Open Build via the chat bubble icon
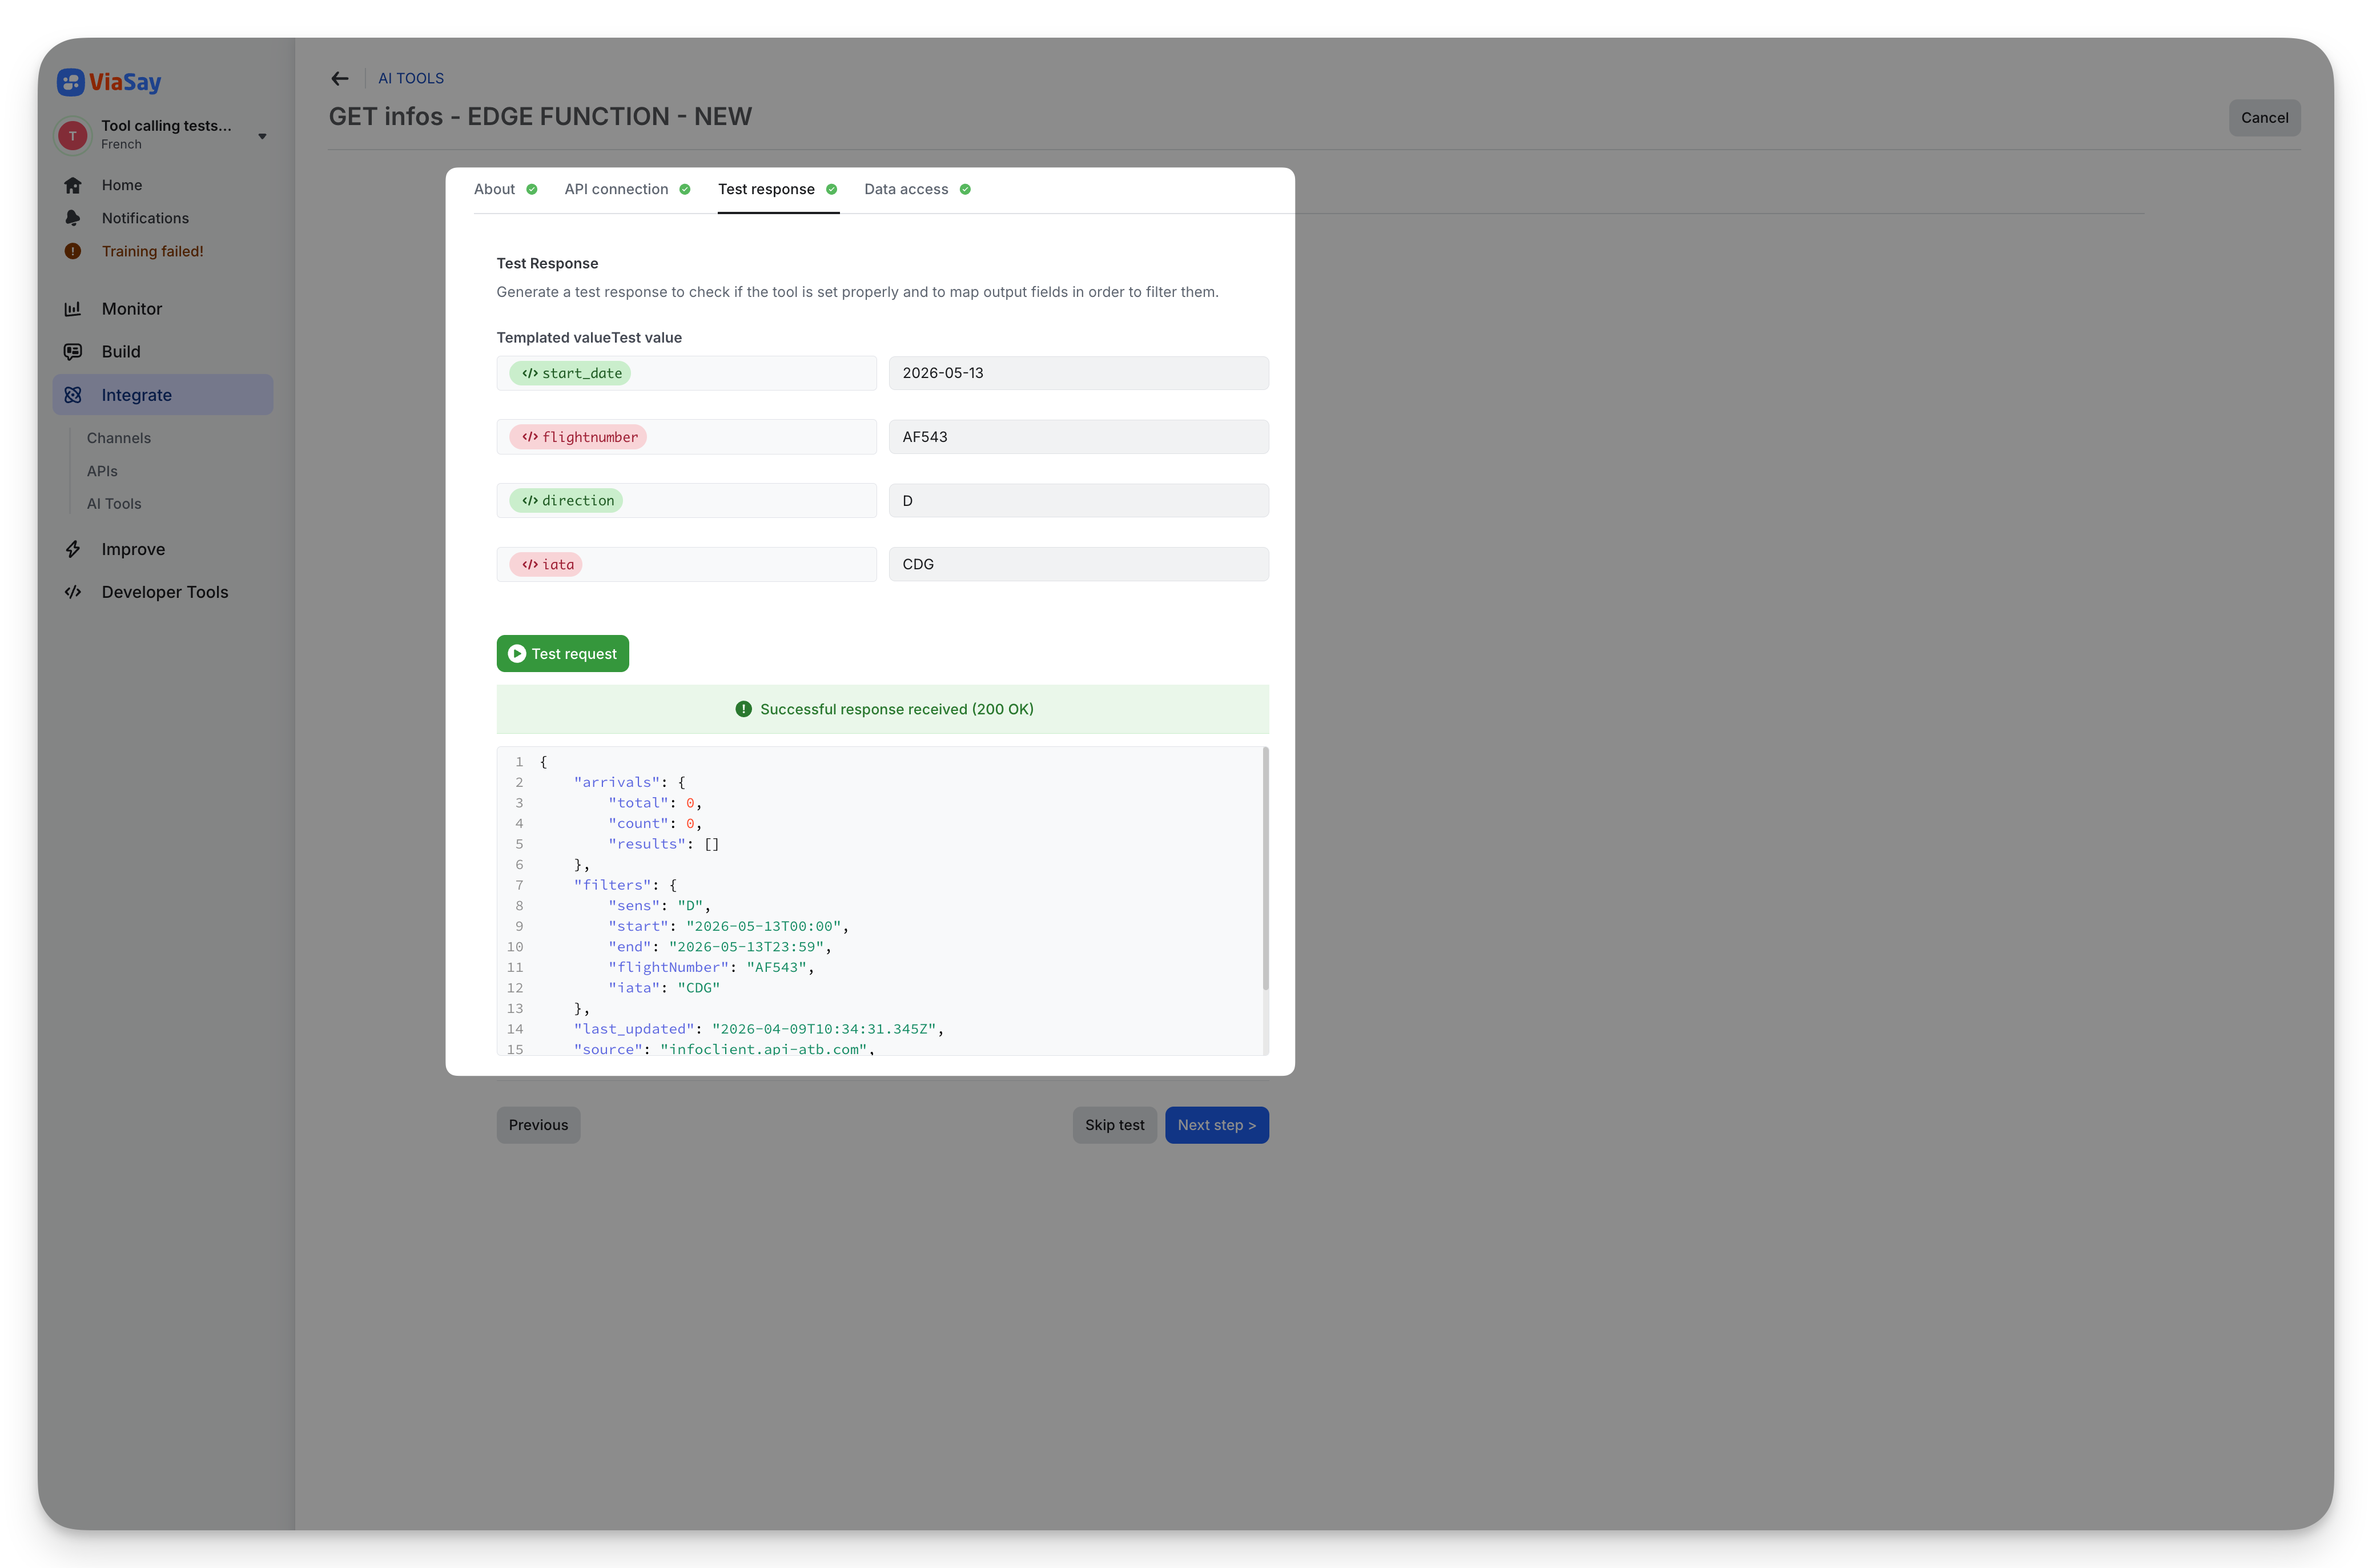The width and height of the screenshot is (2372, 1568). click(x=73, y=351)
